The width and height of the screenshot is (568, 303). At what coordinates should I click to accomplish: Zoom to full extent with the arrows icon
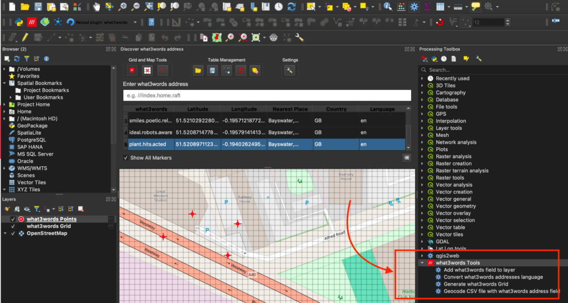(x=149, y=6)
